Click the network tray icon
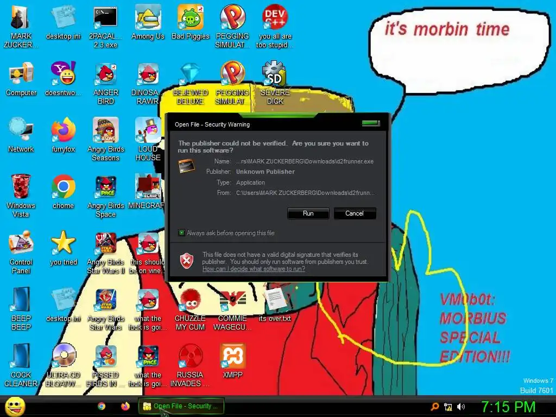 tap(448, 407)
